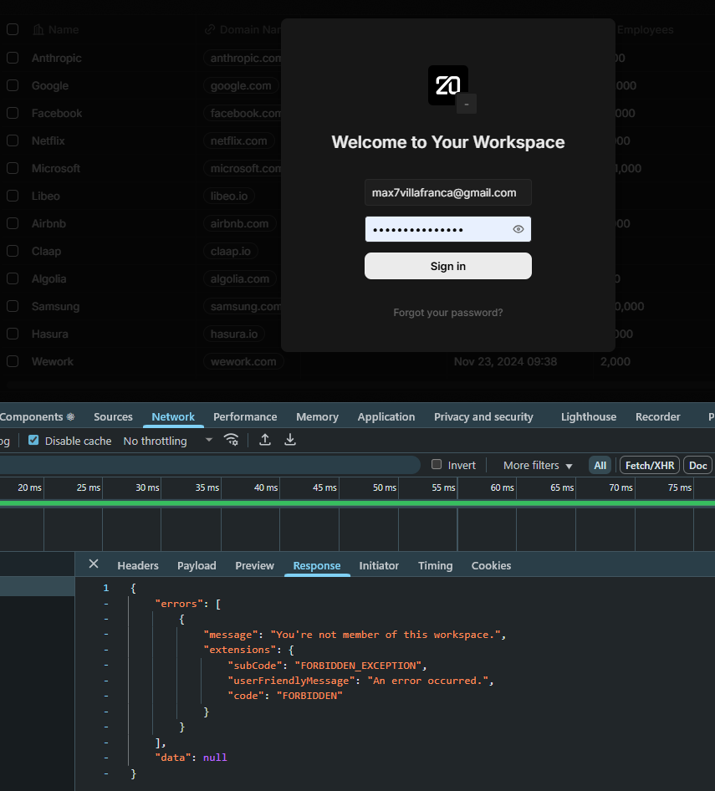Select the Netflix row checkbox

(13, 140)
